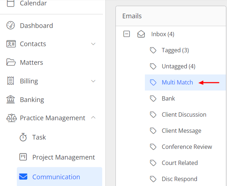Click the Contacts card icon
The image size is (227, 186).
point(11,44)
